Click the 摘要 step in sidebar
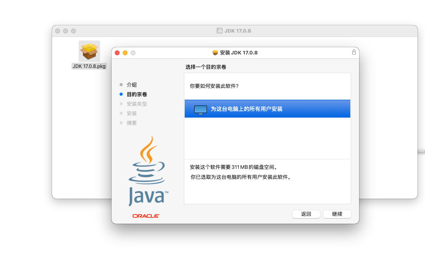Viewport: 425px width, 265px height. click(x=132, y=123)
